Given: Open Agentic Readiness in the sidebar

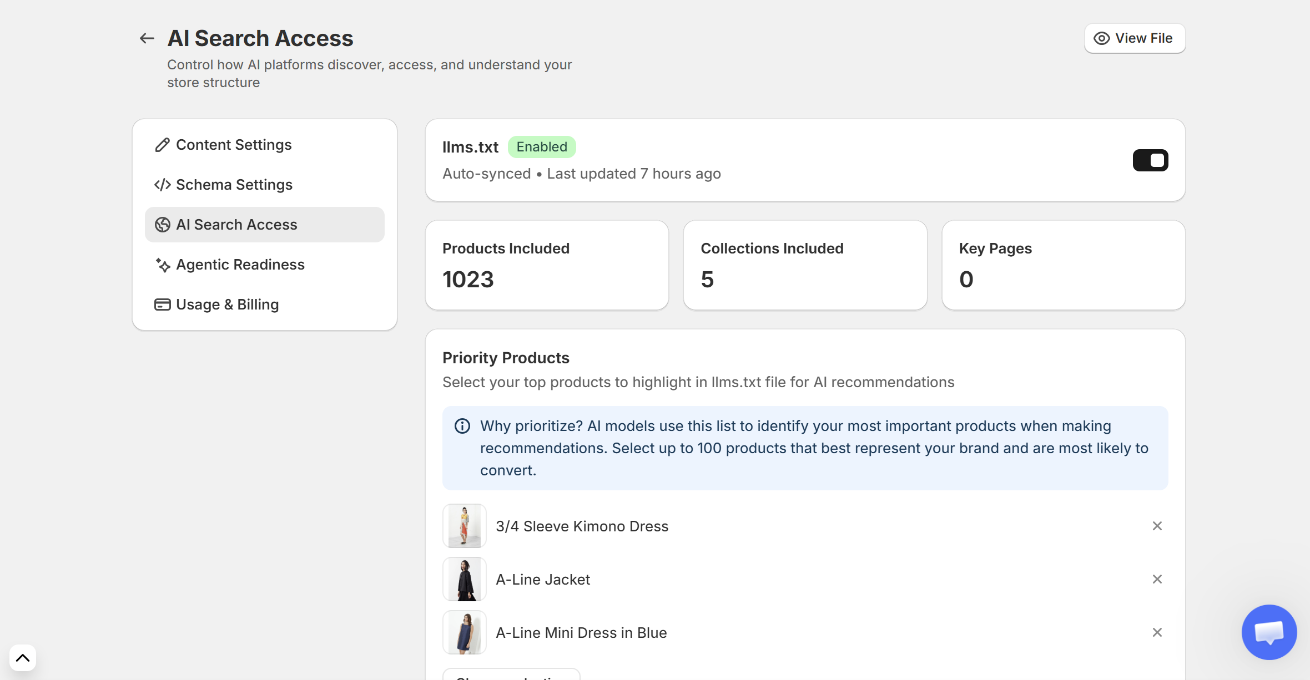Looking at the screenshot, I should pos(264,265).
